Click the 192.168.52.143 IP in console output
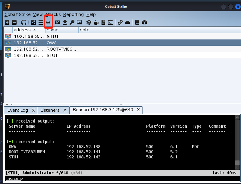 84,157
